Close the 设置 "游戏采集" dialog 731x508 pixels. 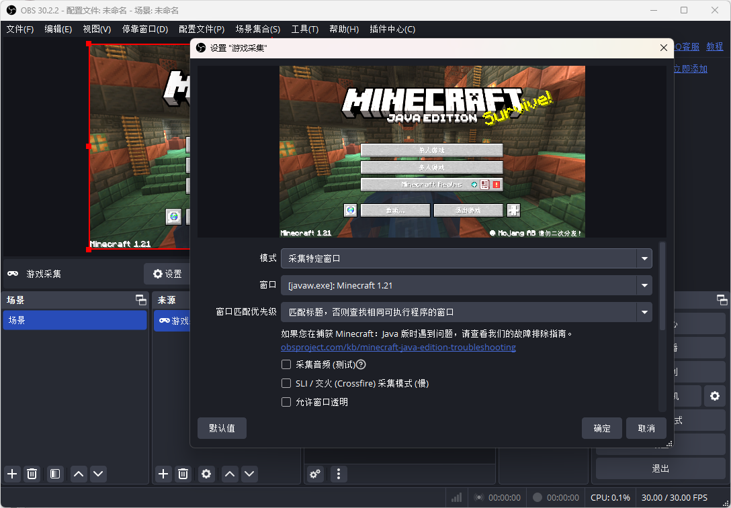click(x=664, y=48)
